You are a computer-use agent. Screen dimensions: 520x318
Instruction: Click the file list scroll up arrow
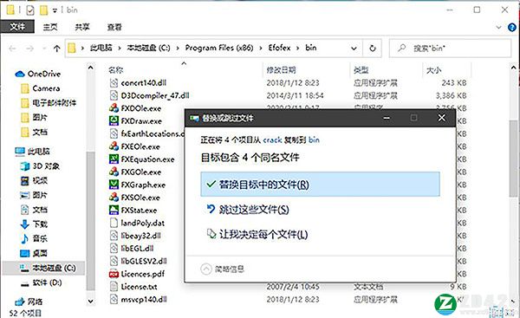point(514,68)
